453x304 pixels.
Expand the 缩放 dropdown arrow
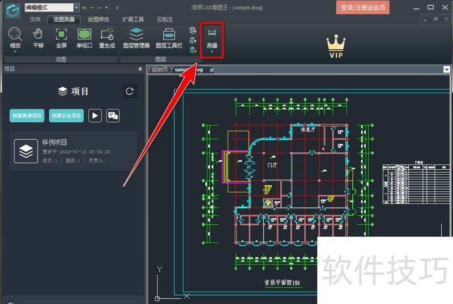tap(15, 52)
